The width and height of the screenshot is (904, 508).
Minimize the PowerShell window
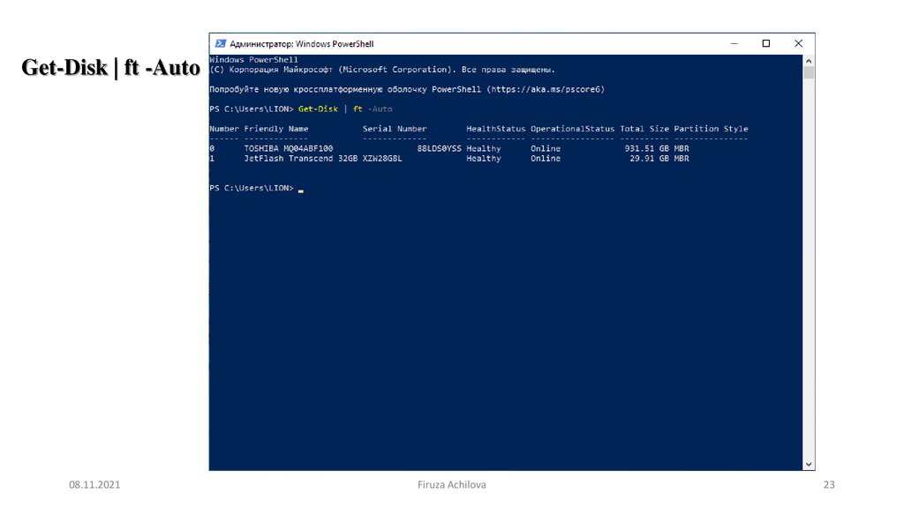pos(734,44)
